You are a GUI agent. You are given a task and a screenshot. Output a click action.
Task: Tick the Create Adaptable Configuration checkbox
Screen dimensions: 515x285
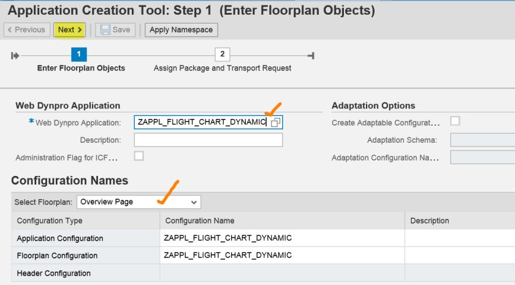point(455,121)
